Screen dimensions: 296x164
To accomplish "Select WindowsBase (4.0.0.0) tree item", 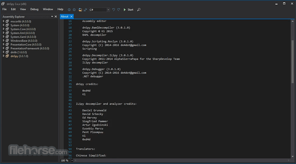I will 24,41.
